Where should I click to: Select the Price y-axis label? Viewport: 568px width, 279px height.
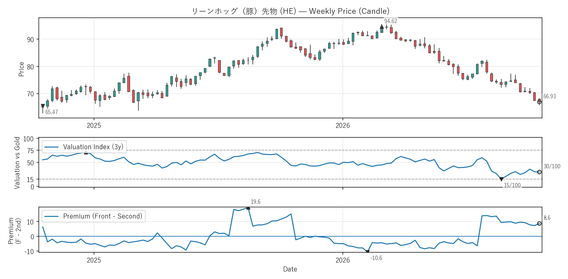(x=21, y=69)
